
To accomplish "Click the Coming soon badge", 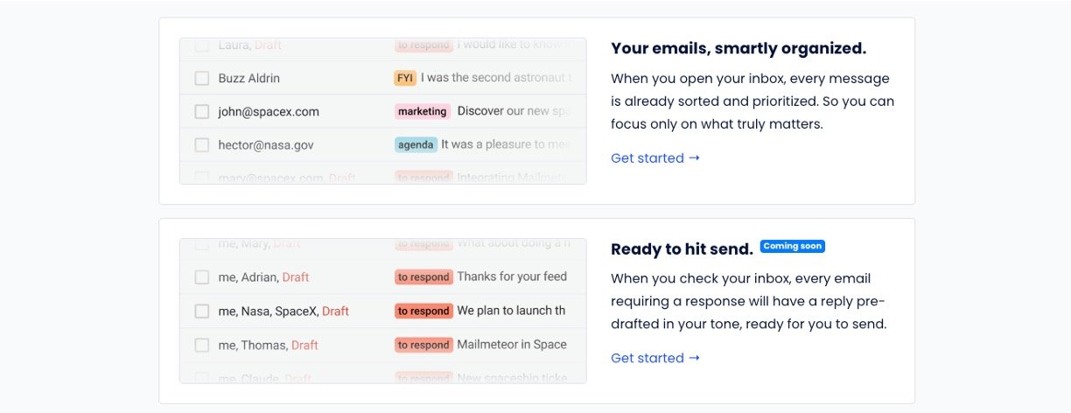I will pos(792,247).
